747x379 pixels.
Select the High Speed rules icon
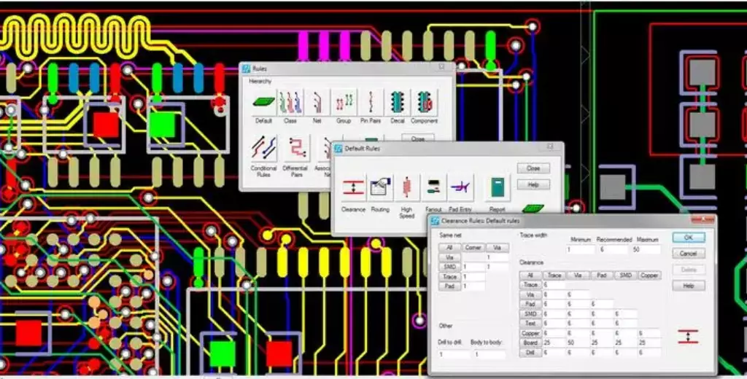(x=406, y=188)
